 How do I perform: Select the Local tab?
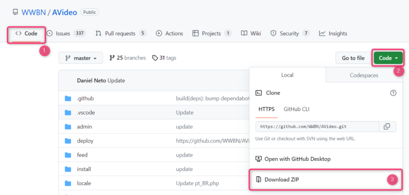[x=287, y=75]
